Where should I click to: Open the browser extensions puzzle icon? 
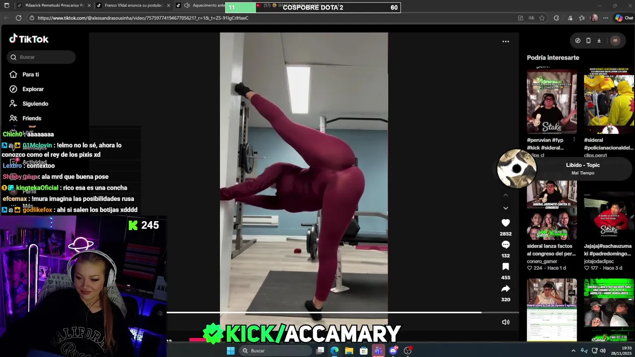pyautogui.click(x=556, y=18)
